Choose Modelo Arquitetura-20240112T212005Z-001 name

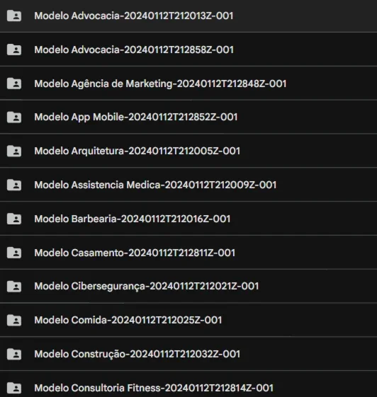[x=137, y=151]
